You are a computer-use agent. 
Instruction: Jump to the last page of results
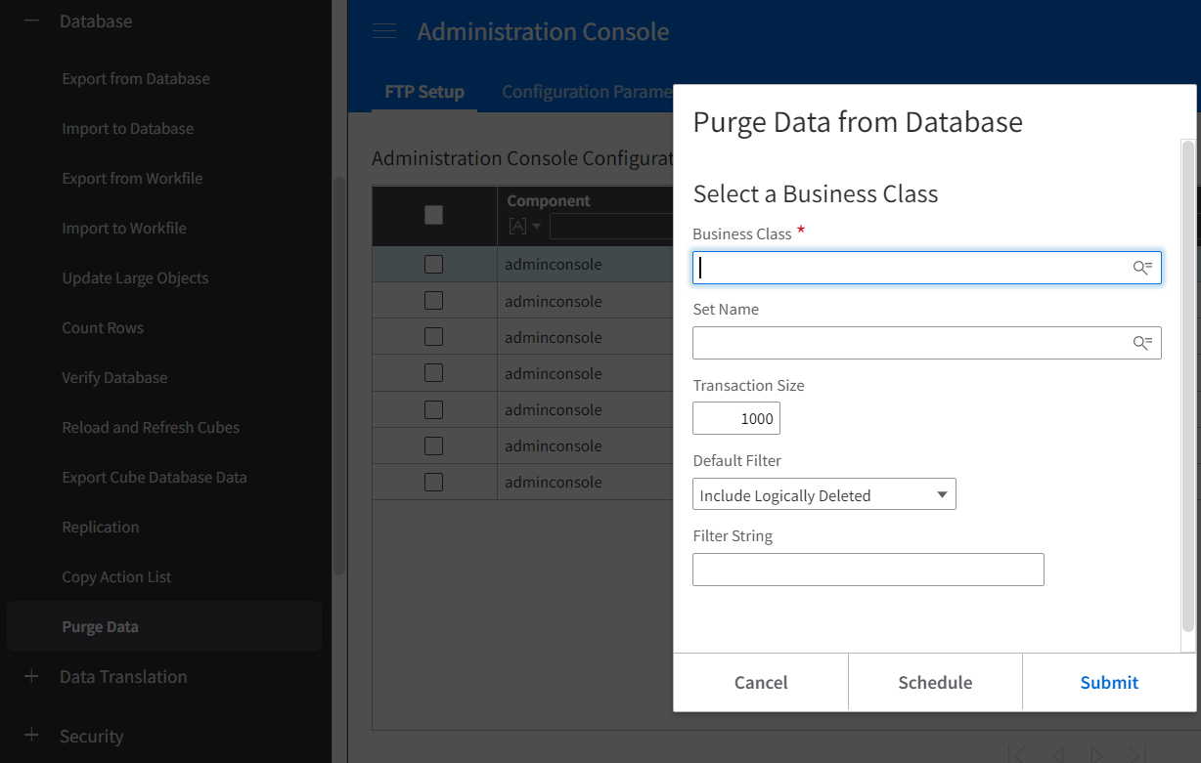click(x=1136, y=754)
